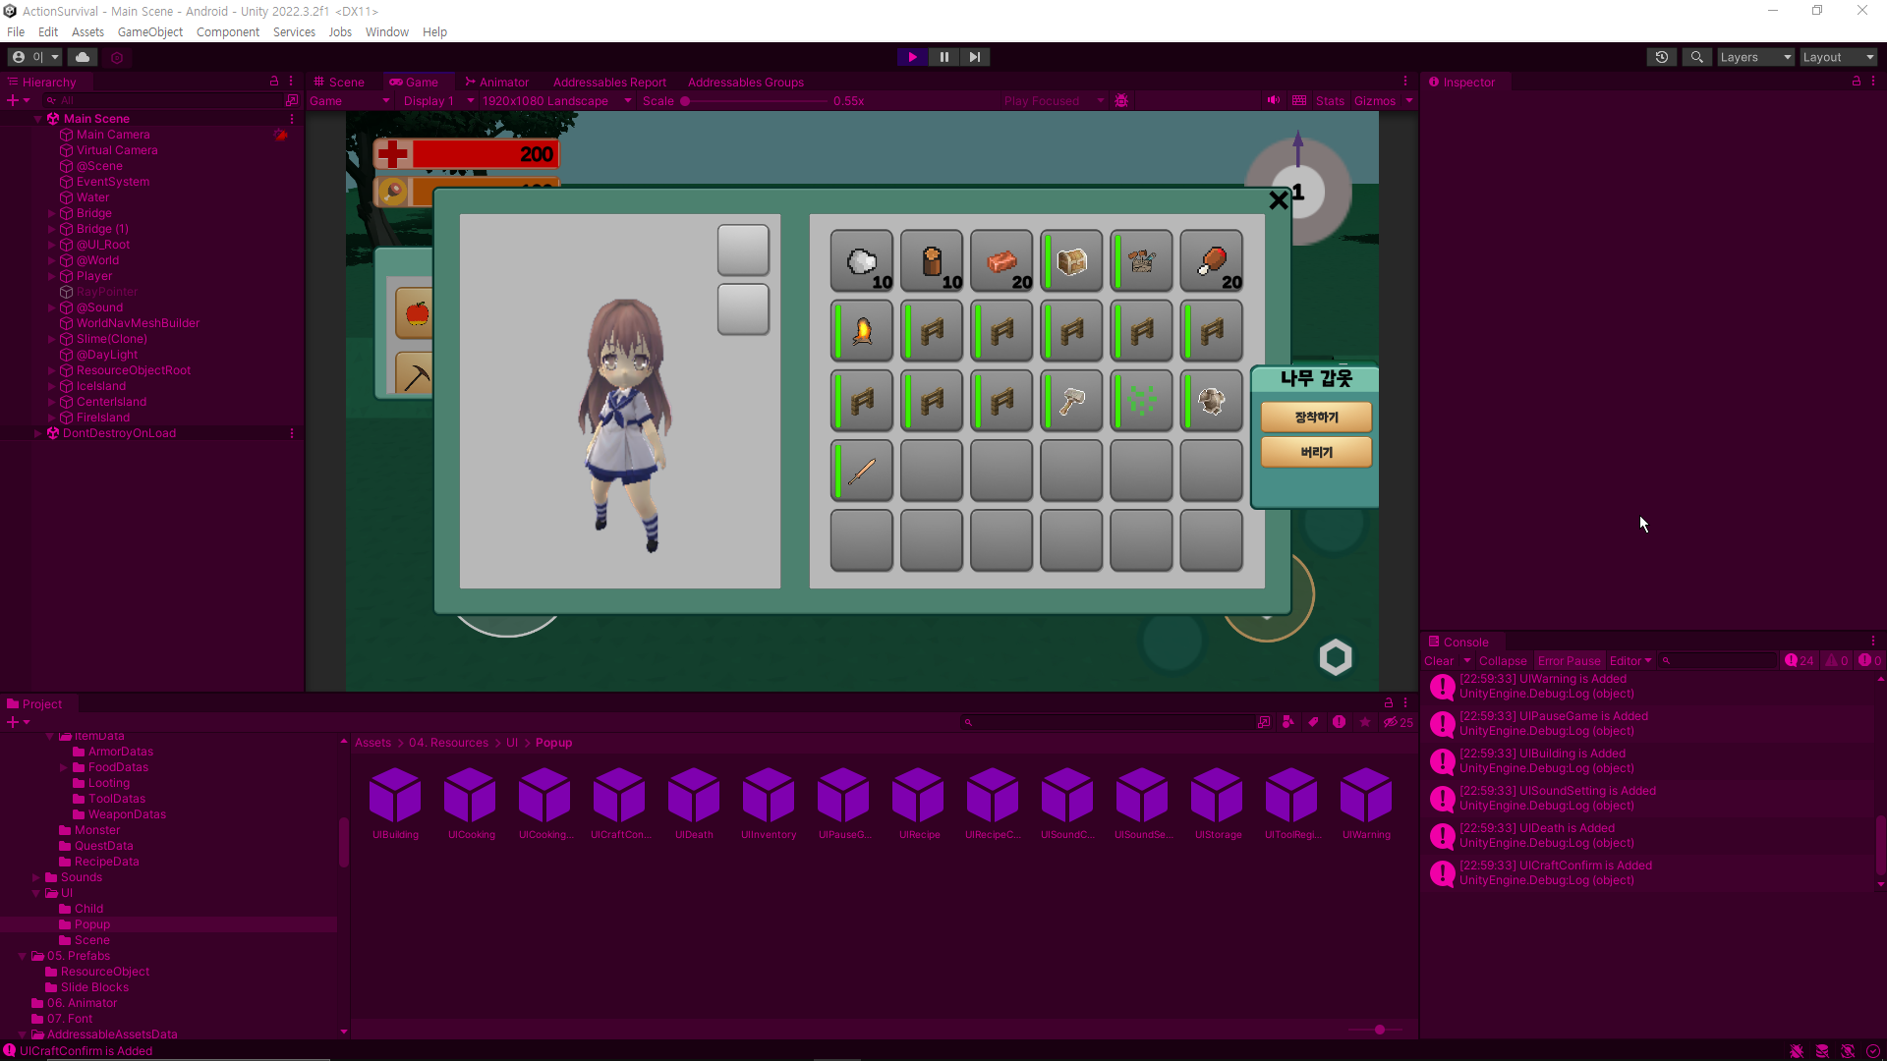The width and height of the screenshot is (1887, 1061).
Task: Toggle Mute Audio in Game view
Action: click(x=1274, y=100)
